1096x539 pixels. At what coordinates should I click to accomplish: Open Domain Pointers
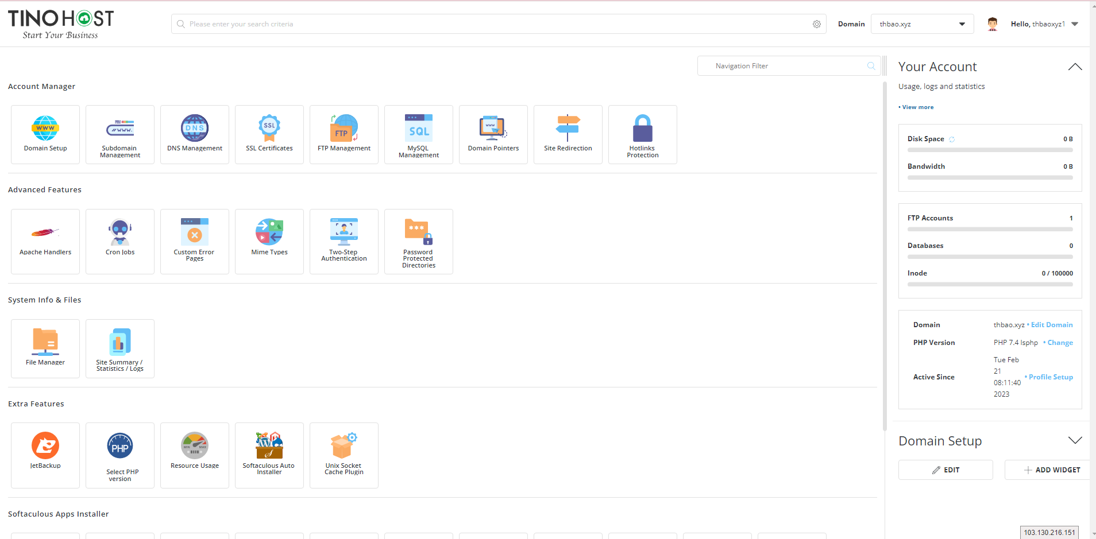(493, 135)
